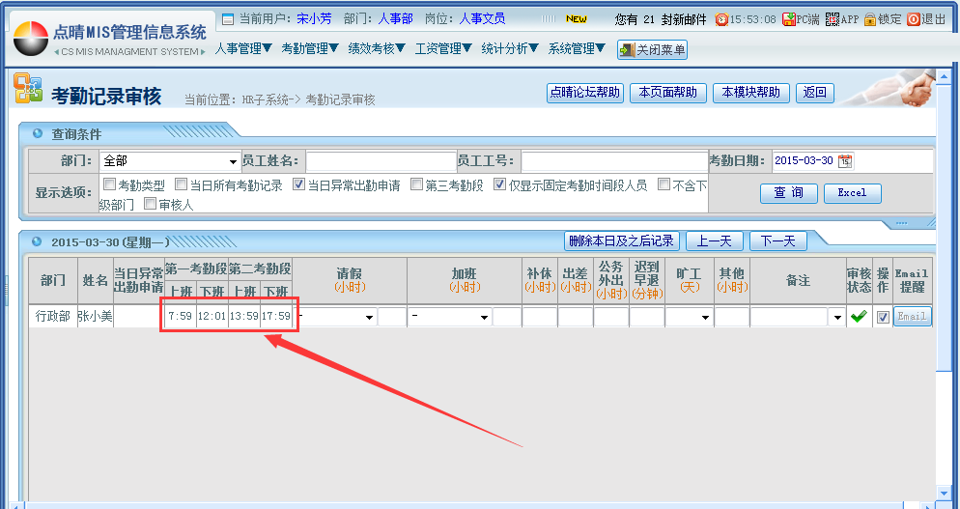This screenshot has width=960, height=509.
Task: Click the 锁定 lock icon
Action: (870, 19)
